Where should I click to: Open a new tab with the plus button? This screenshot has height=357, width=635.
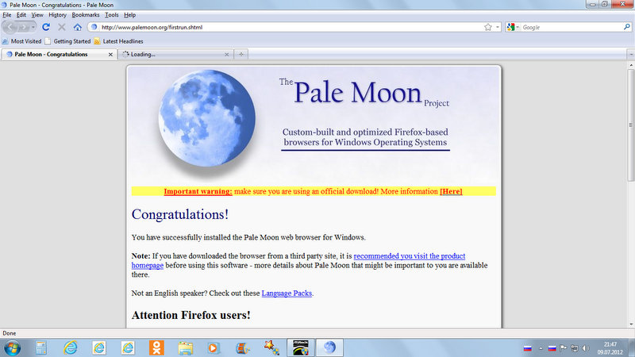tap(241, 54)
